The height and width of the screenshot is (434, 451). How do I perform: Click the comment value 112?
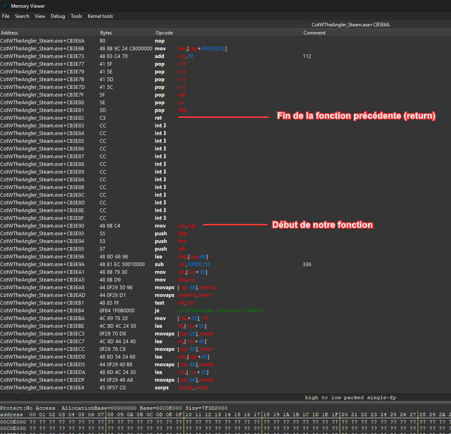pyautogui.click(x=307, y=56)
